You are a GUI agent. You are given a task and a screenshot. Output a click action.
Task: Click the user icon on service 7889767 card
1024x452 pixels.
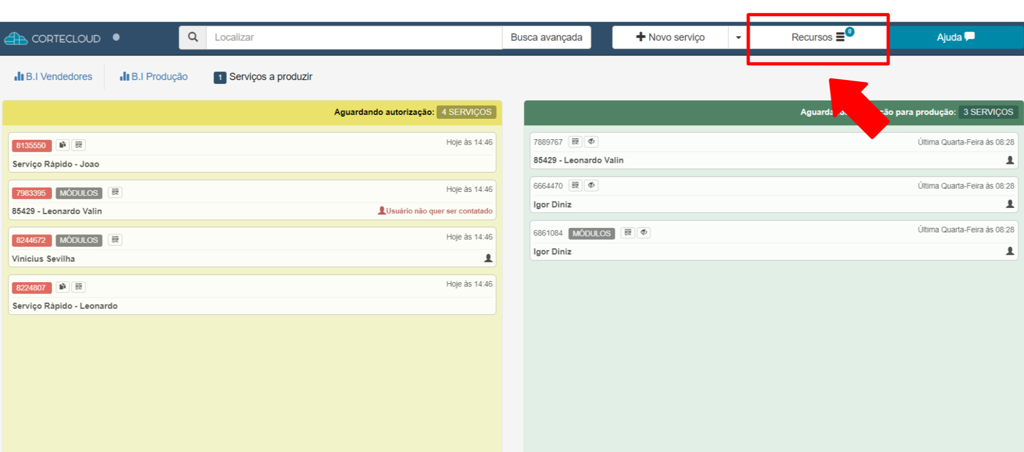click(x=1009, y=160)
